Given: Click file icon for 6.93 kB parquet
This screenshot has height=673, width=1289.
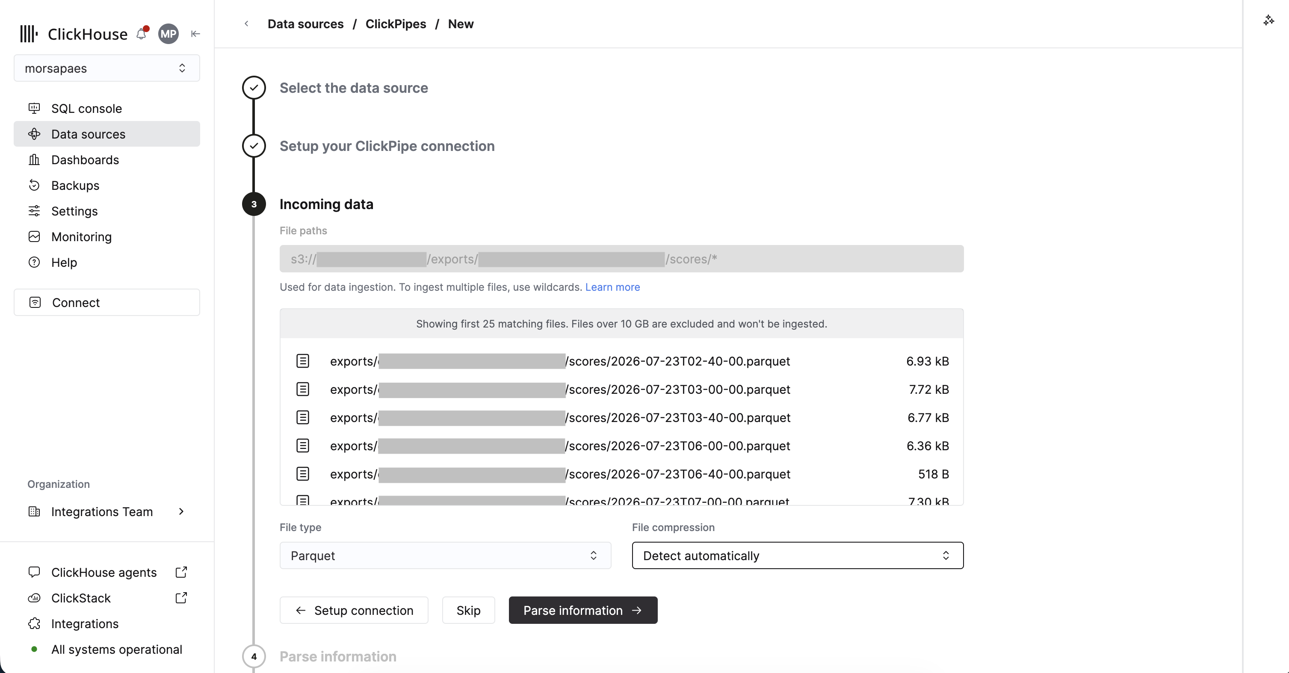Looking at the screenshot, I should 303,361.
